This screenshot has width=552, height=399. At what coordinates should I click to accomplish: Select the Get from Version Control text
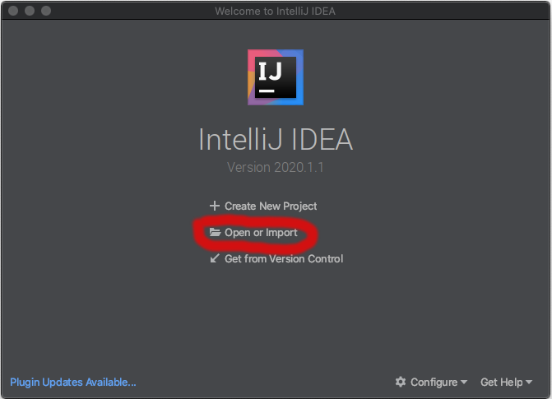(284, 258)
